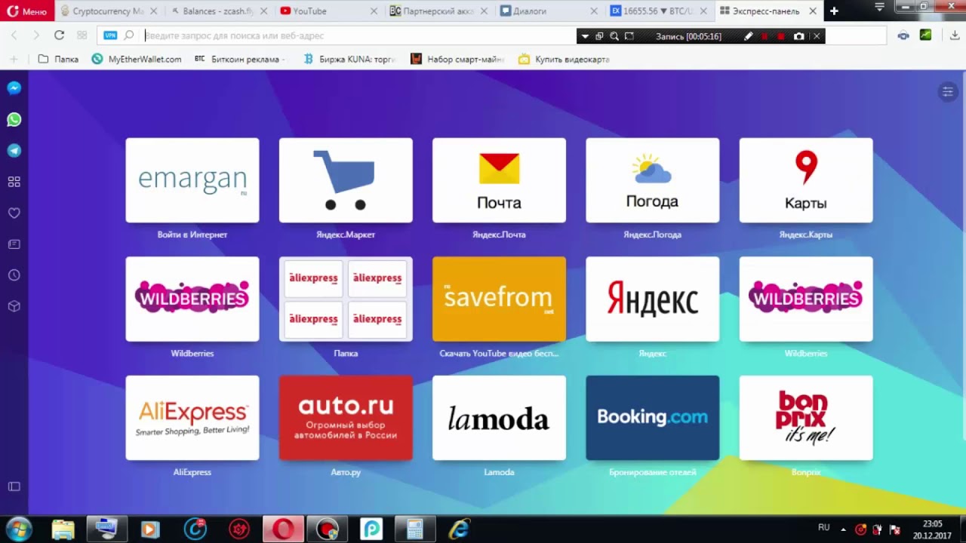966x543 pixels.
Task: Click the camera icon on the recording toolbar
Action: click(x=799, y=36)
